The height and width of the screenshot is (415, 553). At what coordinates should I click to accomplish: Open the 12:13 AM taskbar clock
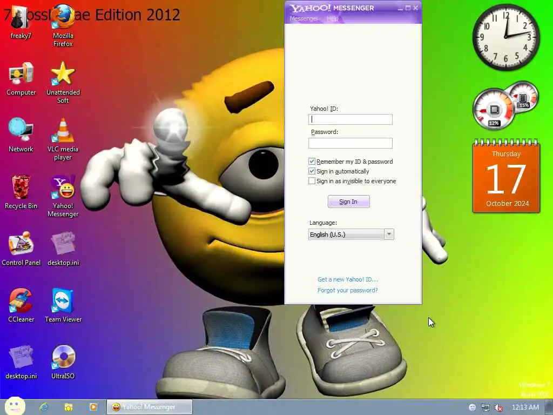525,407
